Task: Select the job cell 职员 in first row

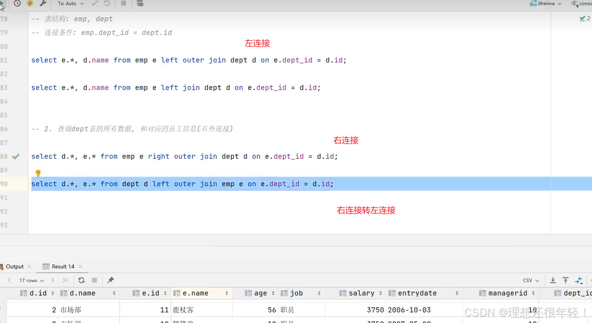Action: 301,310
